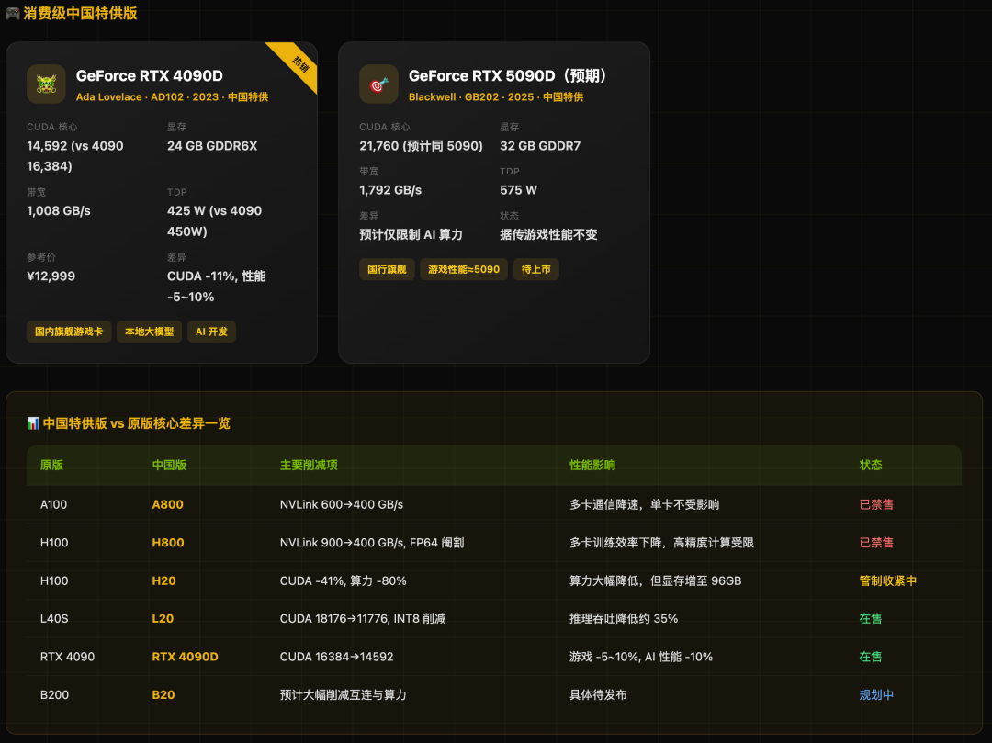
Task: Click the 据传游戏性能不变 text
Action: [x=548, y=234]
